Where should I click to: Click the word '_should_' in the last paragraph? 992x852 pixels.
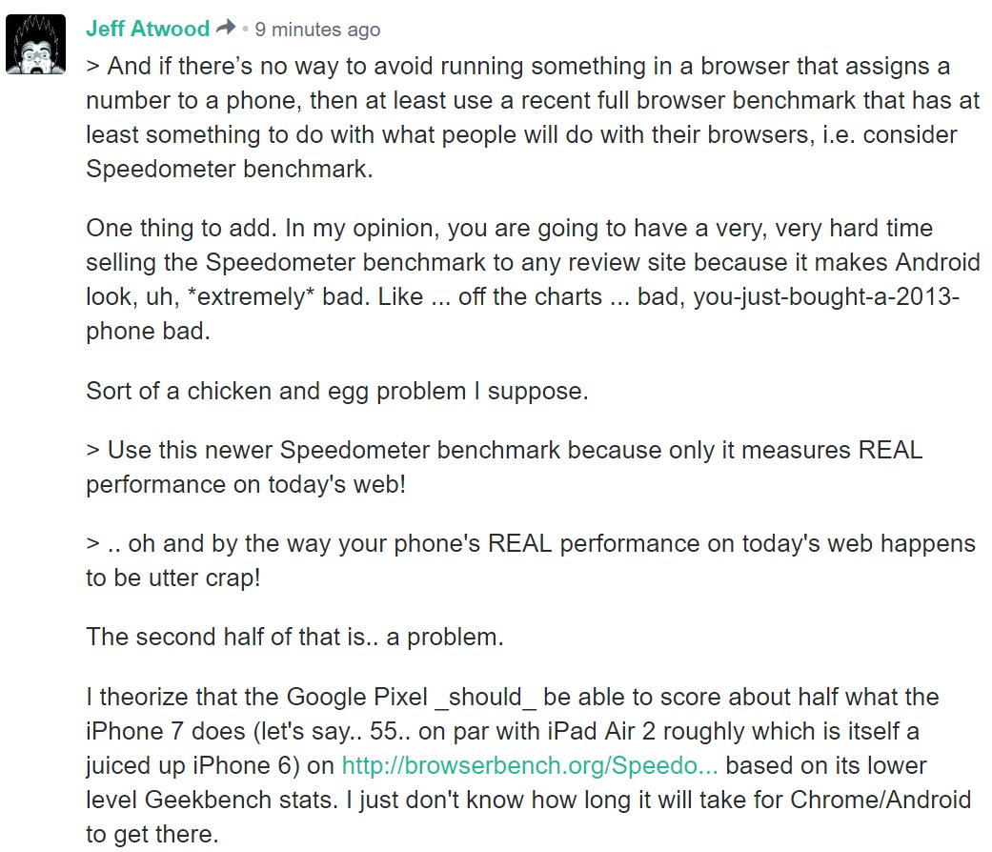(485, 697)
